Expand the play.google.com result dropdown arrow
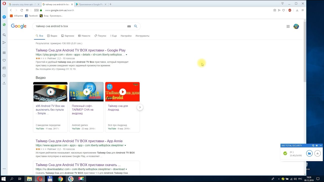The height and width of the screenshot is (182, 324). pos(126,55)
